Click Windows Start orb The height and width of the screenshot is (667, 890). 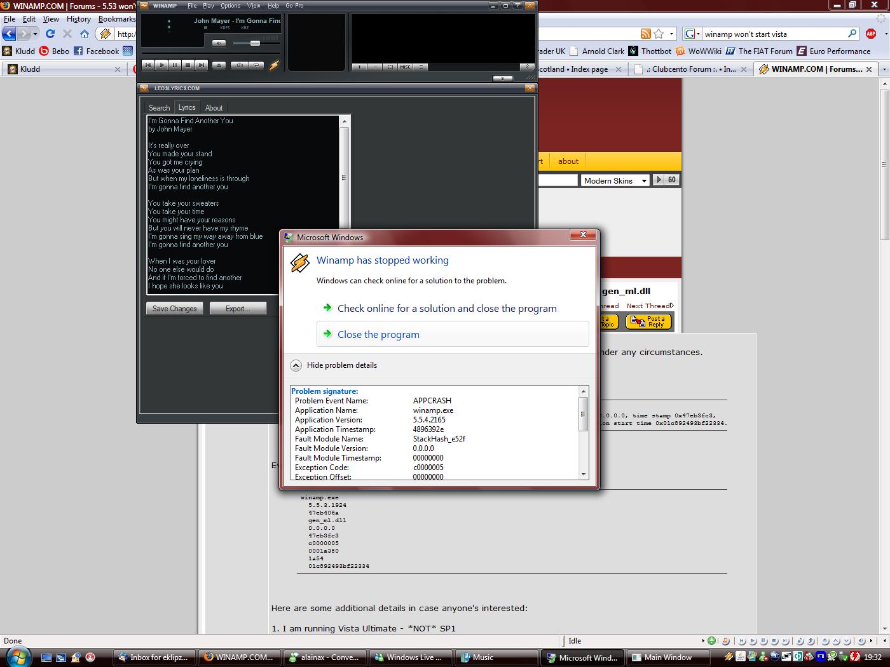pos(17,656)
